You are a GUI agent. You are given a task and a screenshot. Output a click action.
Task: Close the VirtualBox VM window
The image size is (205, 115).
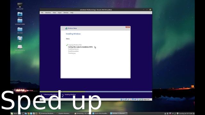point(150,10)
